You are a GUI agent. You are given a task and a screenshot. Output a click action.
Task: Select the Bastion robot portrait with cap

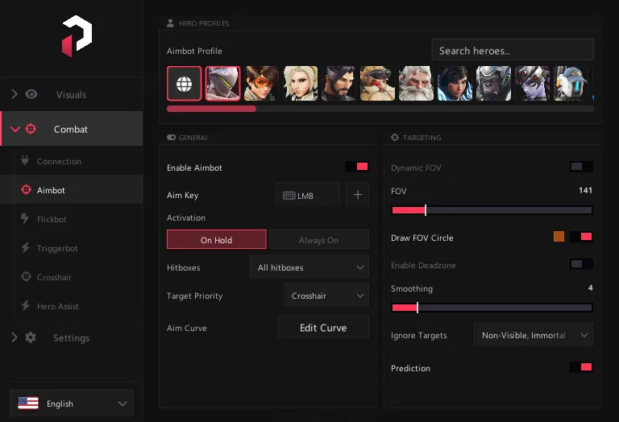click(x=571, y=84)
